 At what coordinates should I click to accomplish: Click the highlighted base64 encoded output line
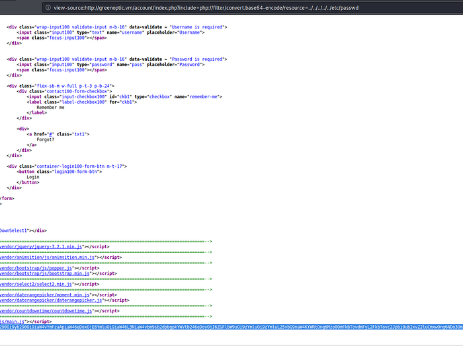[x=232, y=327]
